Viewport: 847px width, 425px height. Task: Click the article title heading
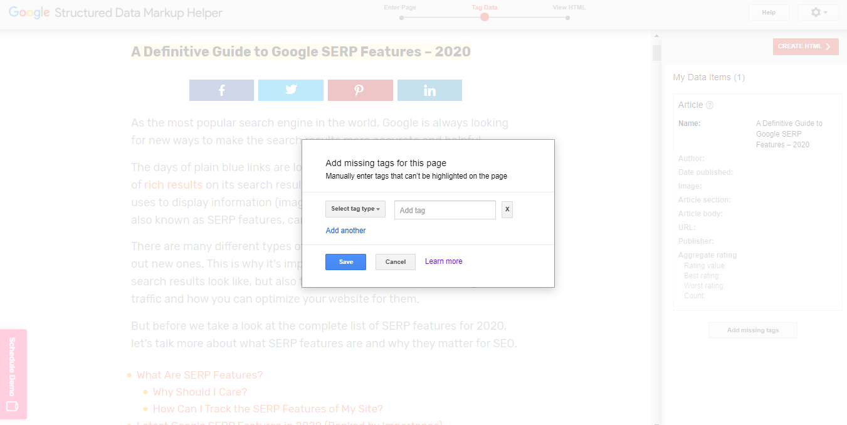301,51
